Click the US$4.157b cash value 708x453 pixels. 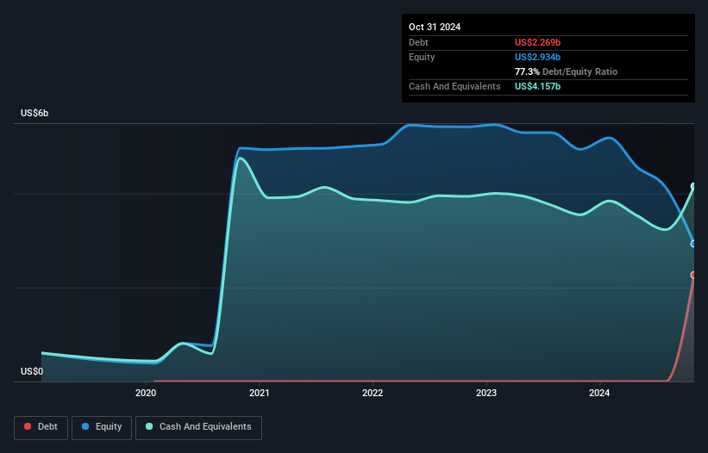coord(537,86)
